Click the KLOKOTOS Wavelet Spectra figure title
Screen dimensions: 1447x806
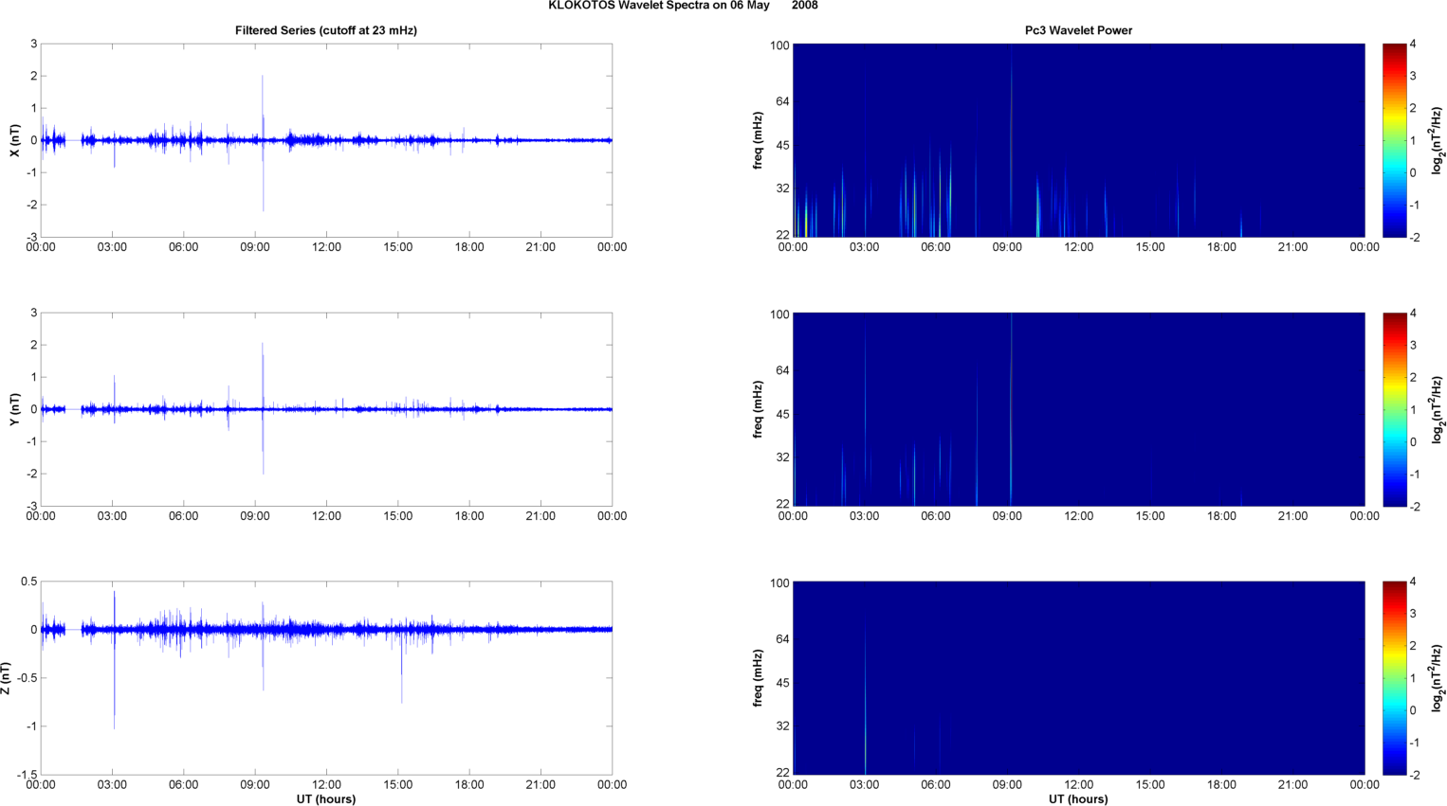pos(683,6)
